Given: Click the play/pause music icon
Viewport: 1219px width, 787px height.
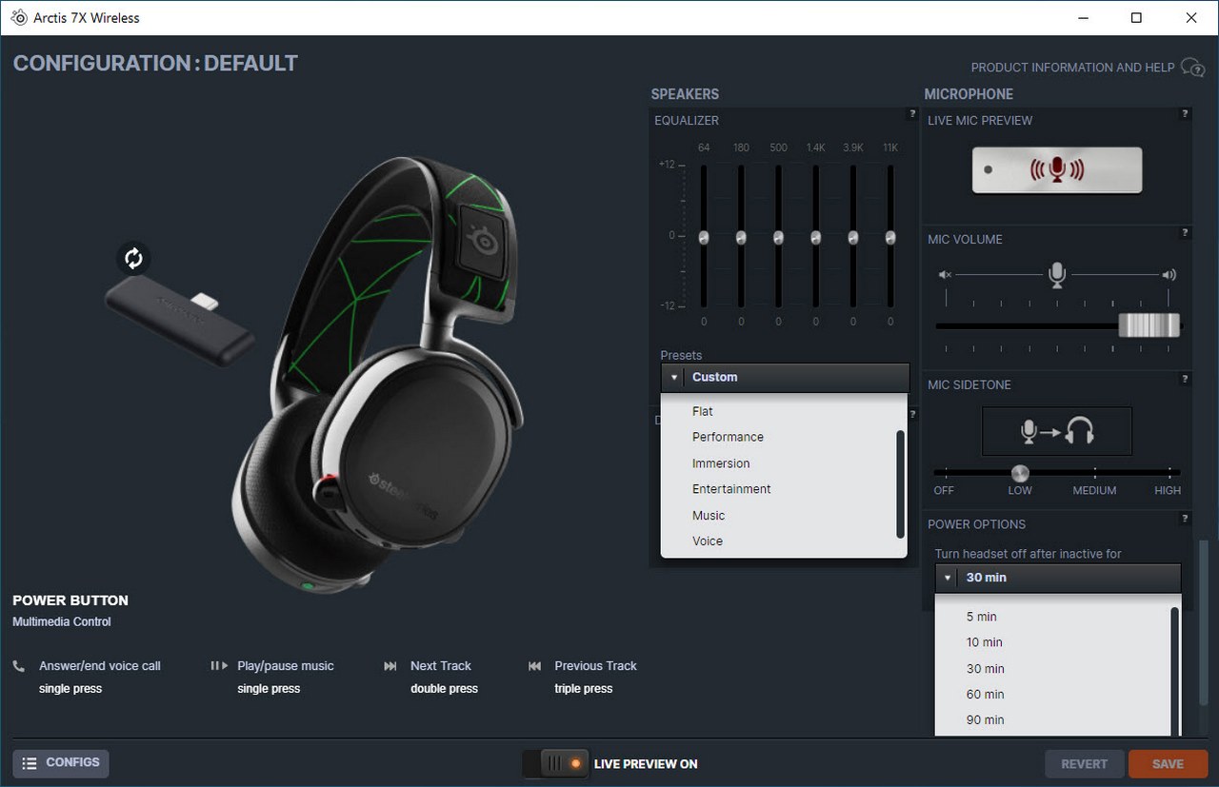Looking at the screenshot, I should tap(219, 666).
